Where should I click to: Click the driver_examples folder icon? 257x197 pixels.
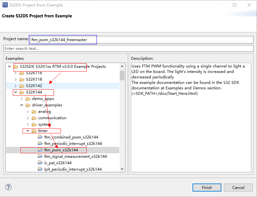[28, 105]
